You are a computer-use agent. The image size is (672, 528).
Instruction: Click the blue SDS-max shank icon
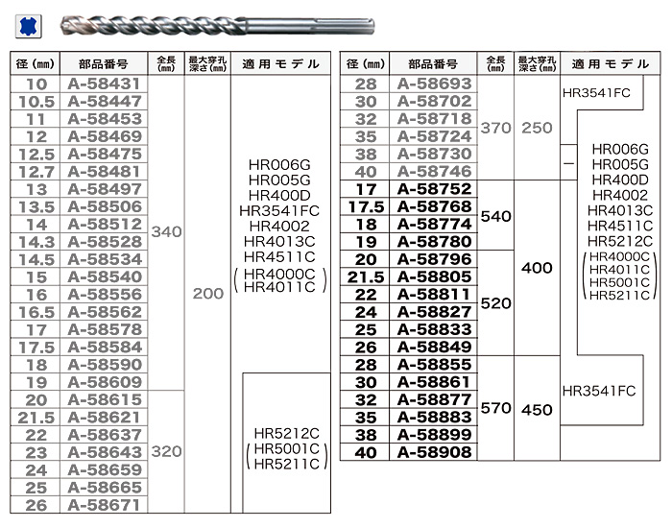(x=29, y=27)
